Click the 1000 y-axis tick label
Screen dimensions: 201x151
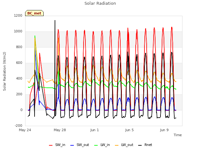[18, 31]
